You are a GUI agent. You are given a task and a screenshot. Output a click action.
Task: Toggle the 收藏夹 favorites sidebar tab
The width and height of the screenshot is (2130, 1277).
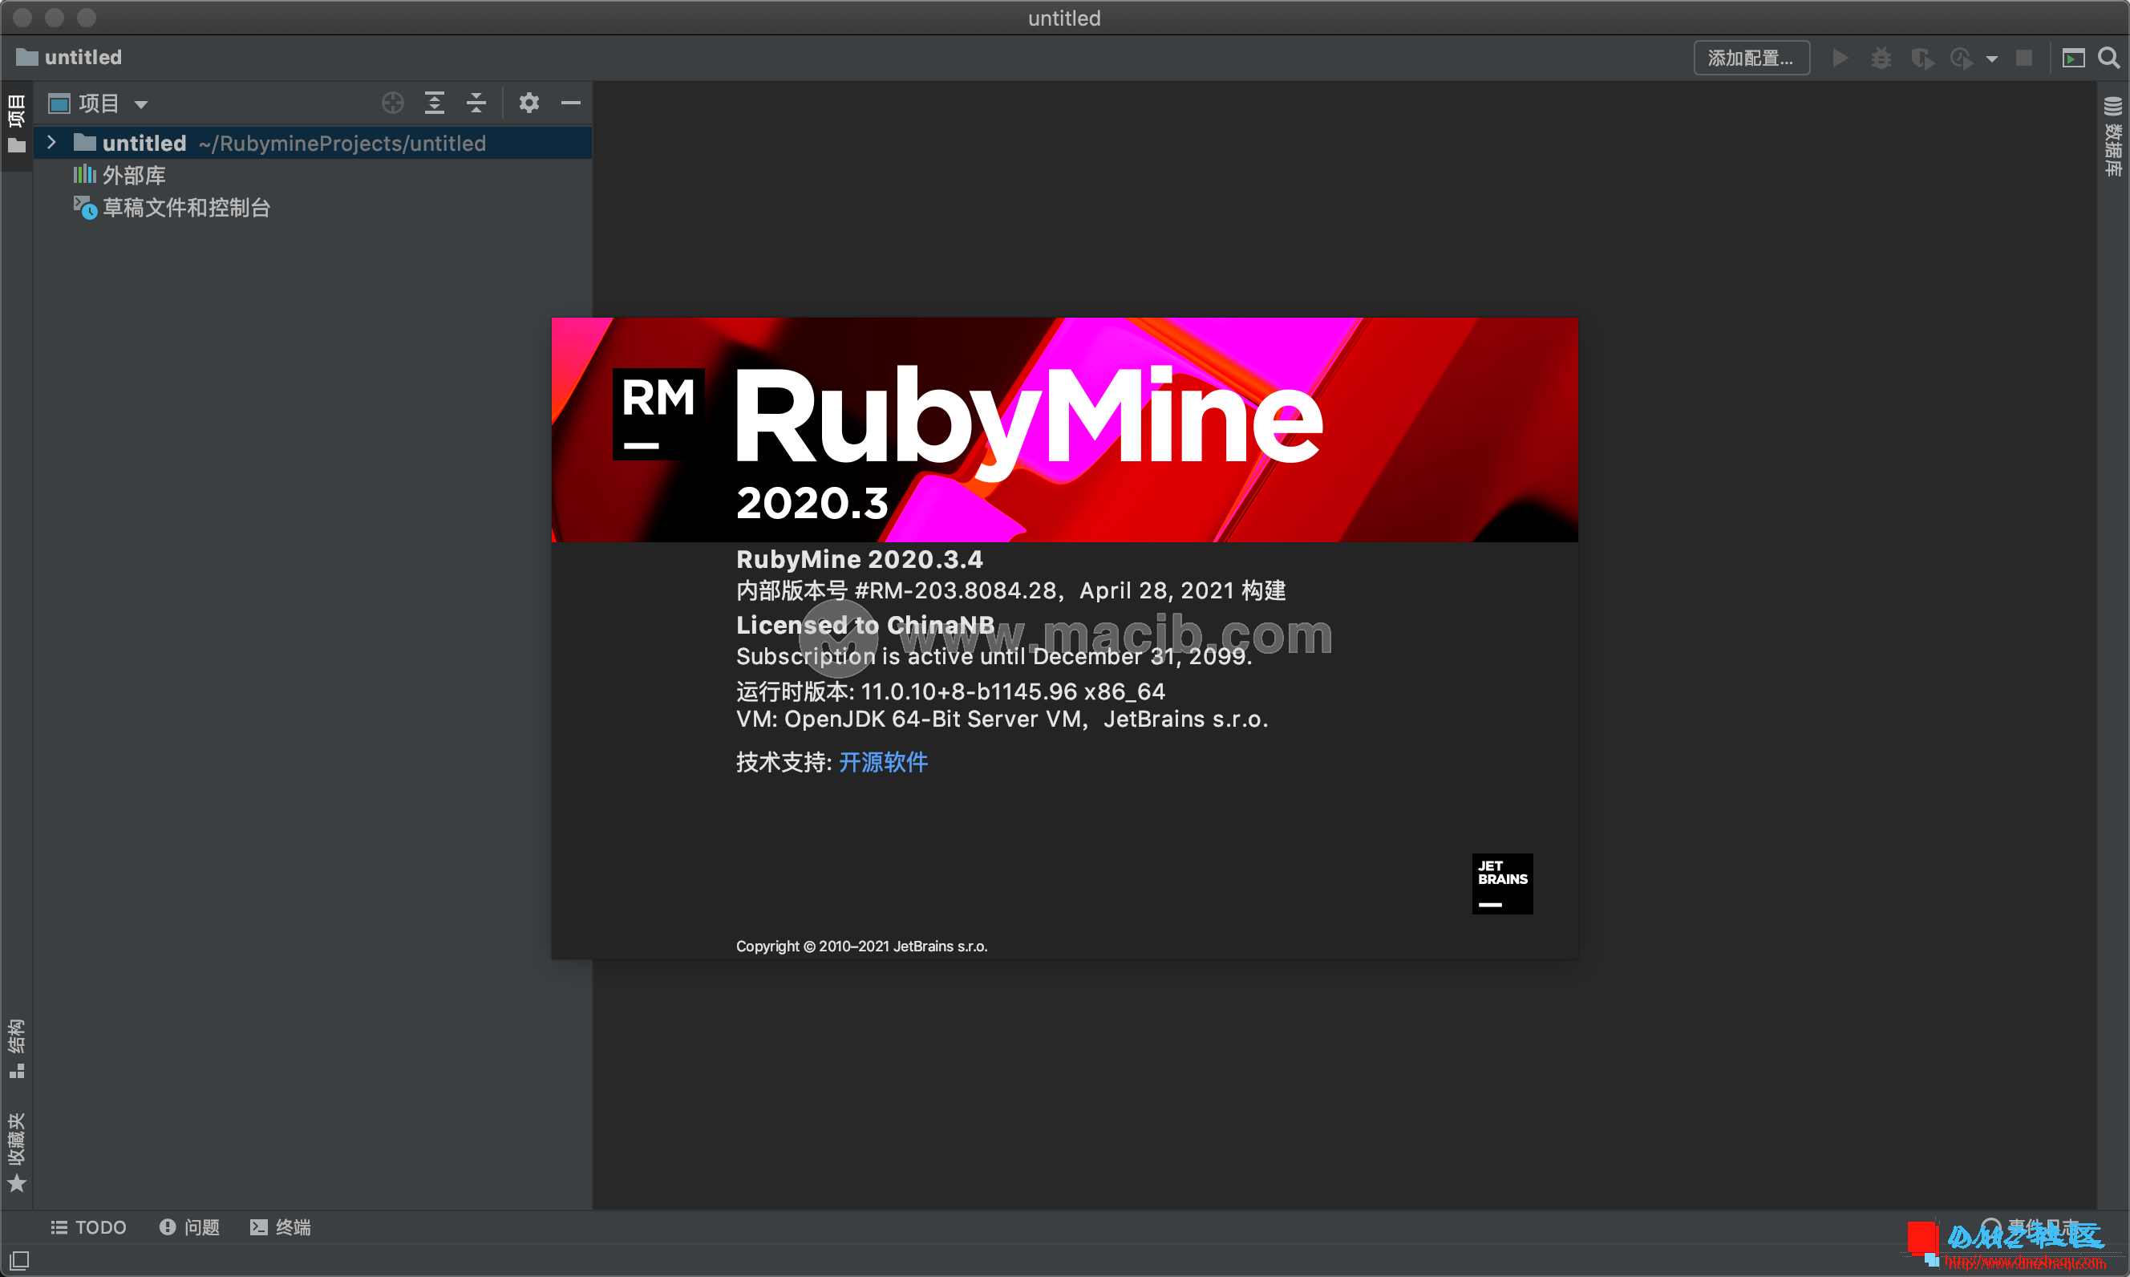click(16, 1153)
